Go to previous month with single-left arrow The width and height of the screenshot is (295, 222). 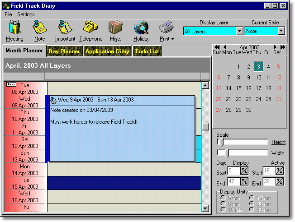point(225,47)
